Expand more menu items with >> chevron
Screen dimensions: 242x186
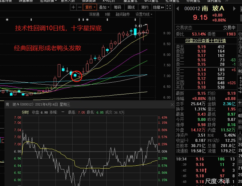pyautogui.click(x=227, y=1)
